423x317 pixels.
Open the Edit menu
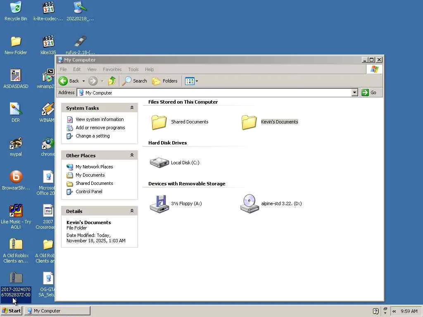pyautogui.click(x=76, y=69)
